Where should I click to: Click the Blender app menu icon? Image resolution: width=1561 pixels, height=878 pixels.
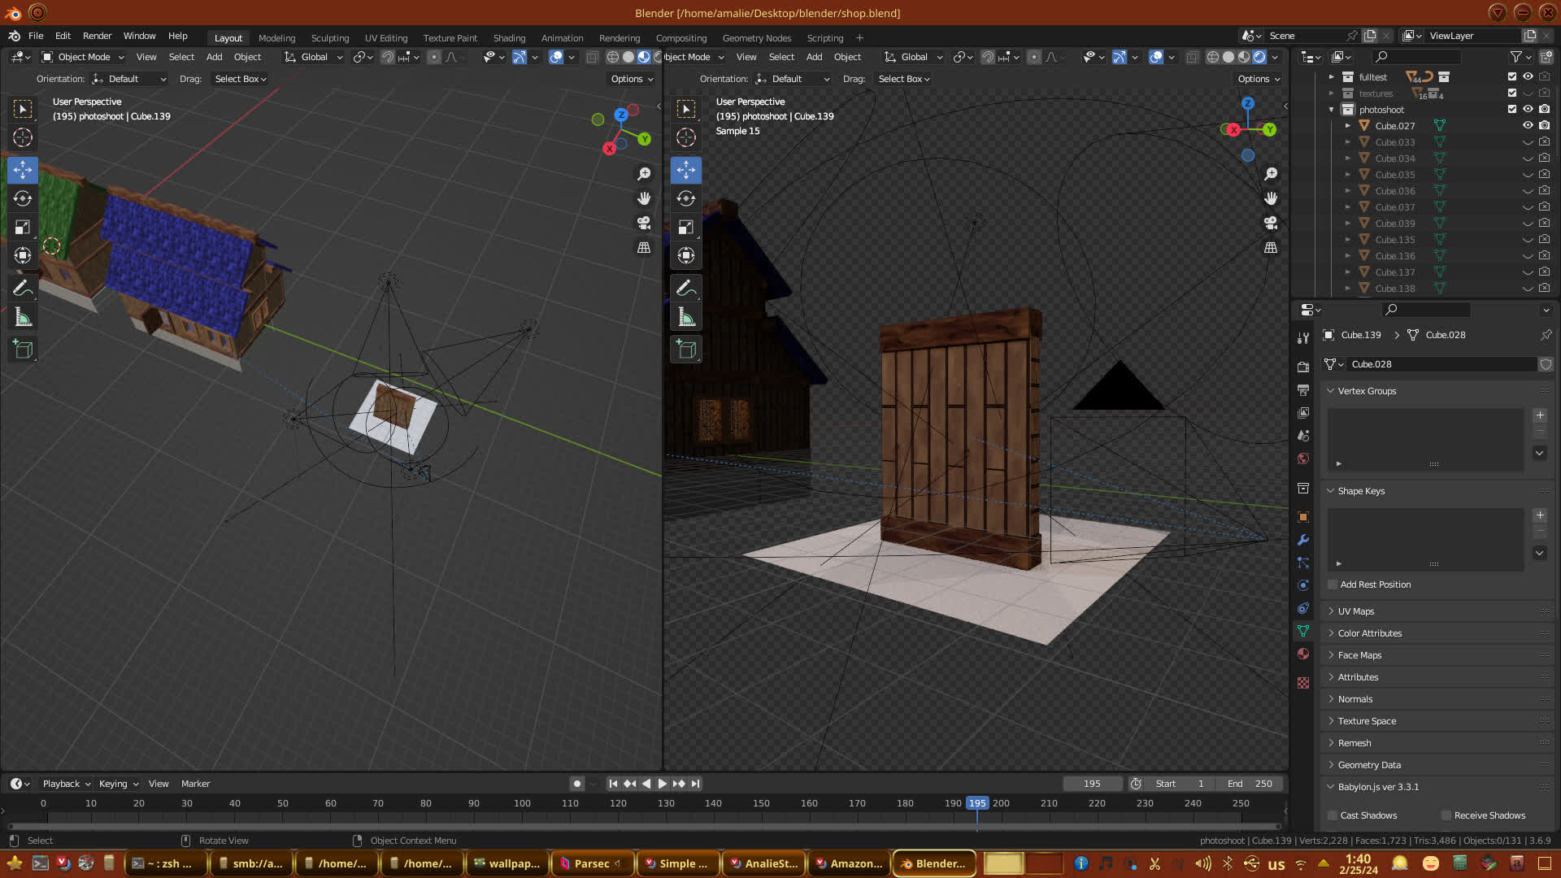pyautogui.click(x=14, y=36)
